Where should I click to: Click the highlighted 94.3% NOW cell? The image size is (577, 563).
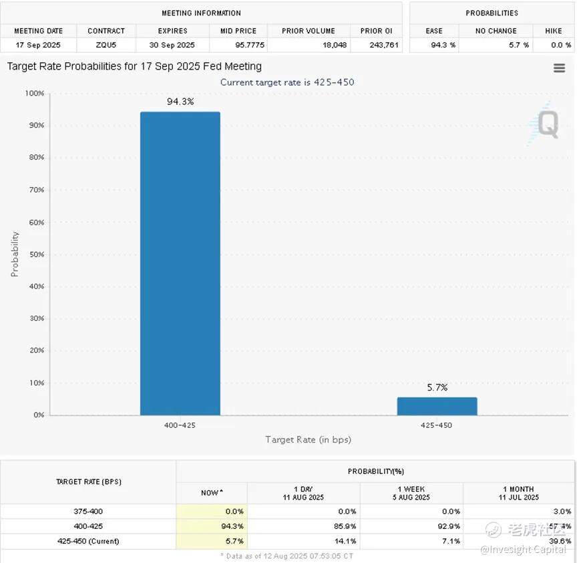pyautogui.click(x=212, y=526)
